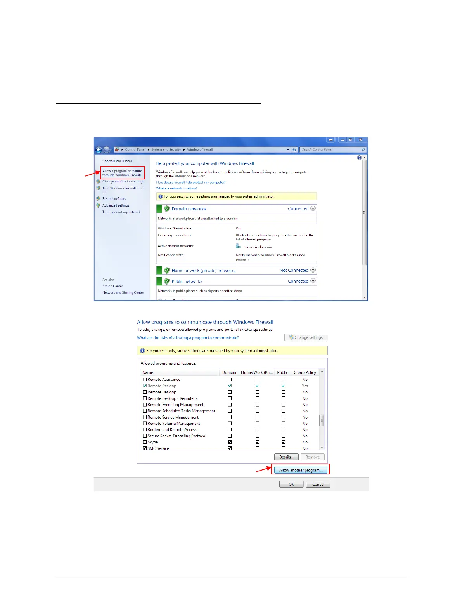Screen dimensions: 462x615
Task: Sort by the Name column header
Action: (x=180, y=372)
